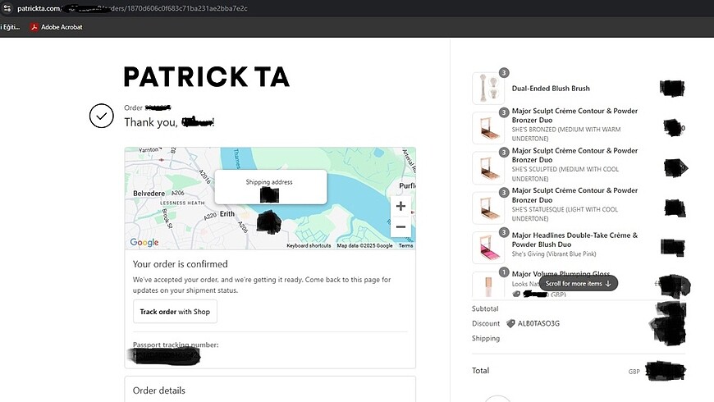The width and height of the screenshot is (714, 402).
Task: Open Keyboard shortcuts on the map
Action: coord(309,245)
